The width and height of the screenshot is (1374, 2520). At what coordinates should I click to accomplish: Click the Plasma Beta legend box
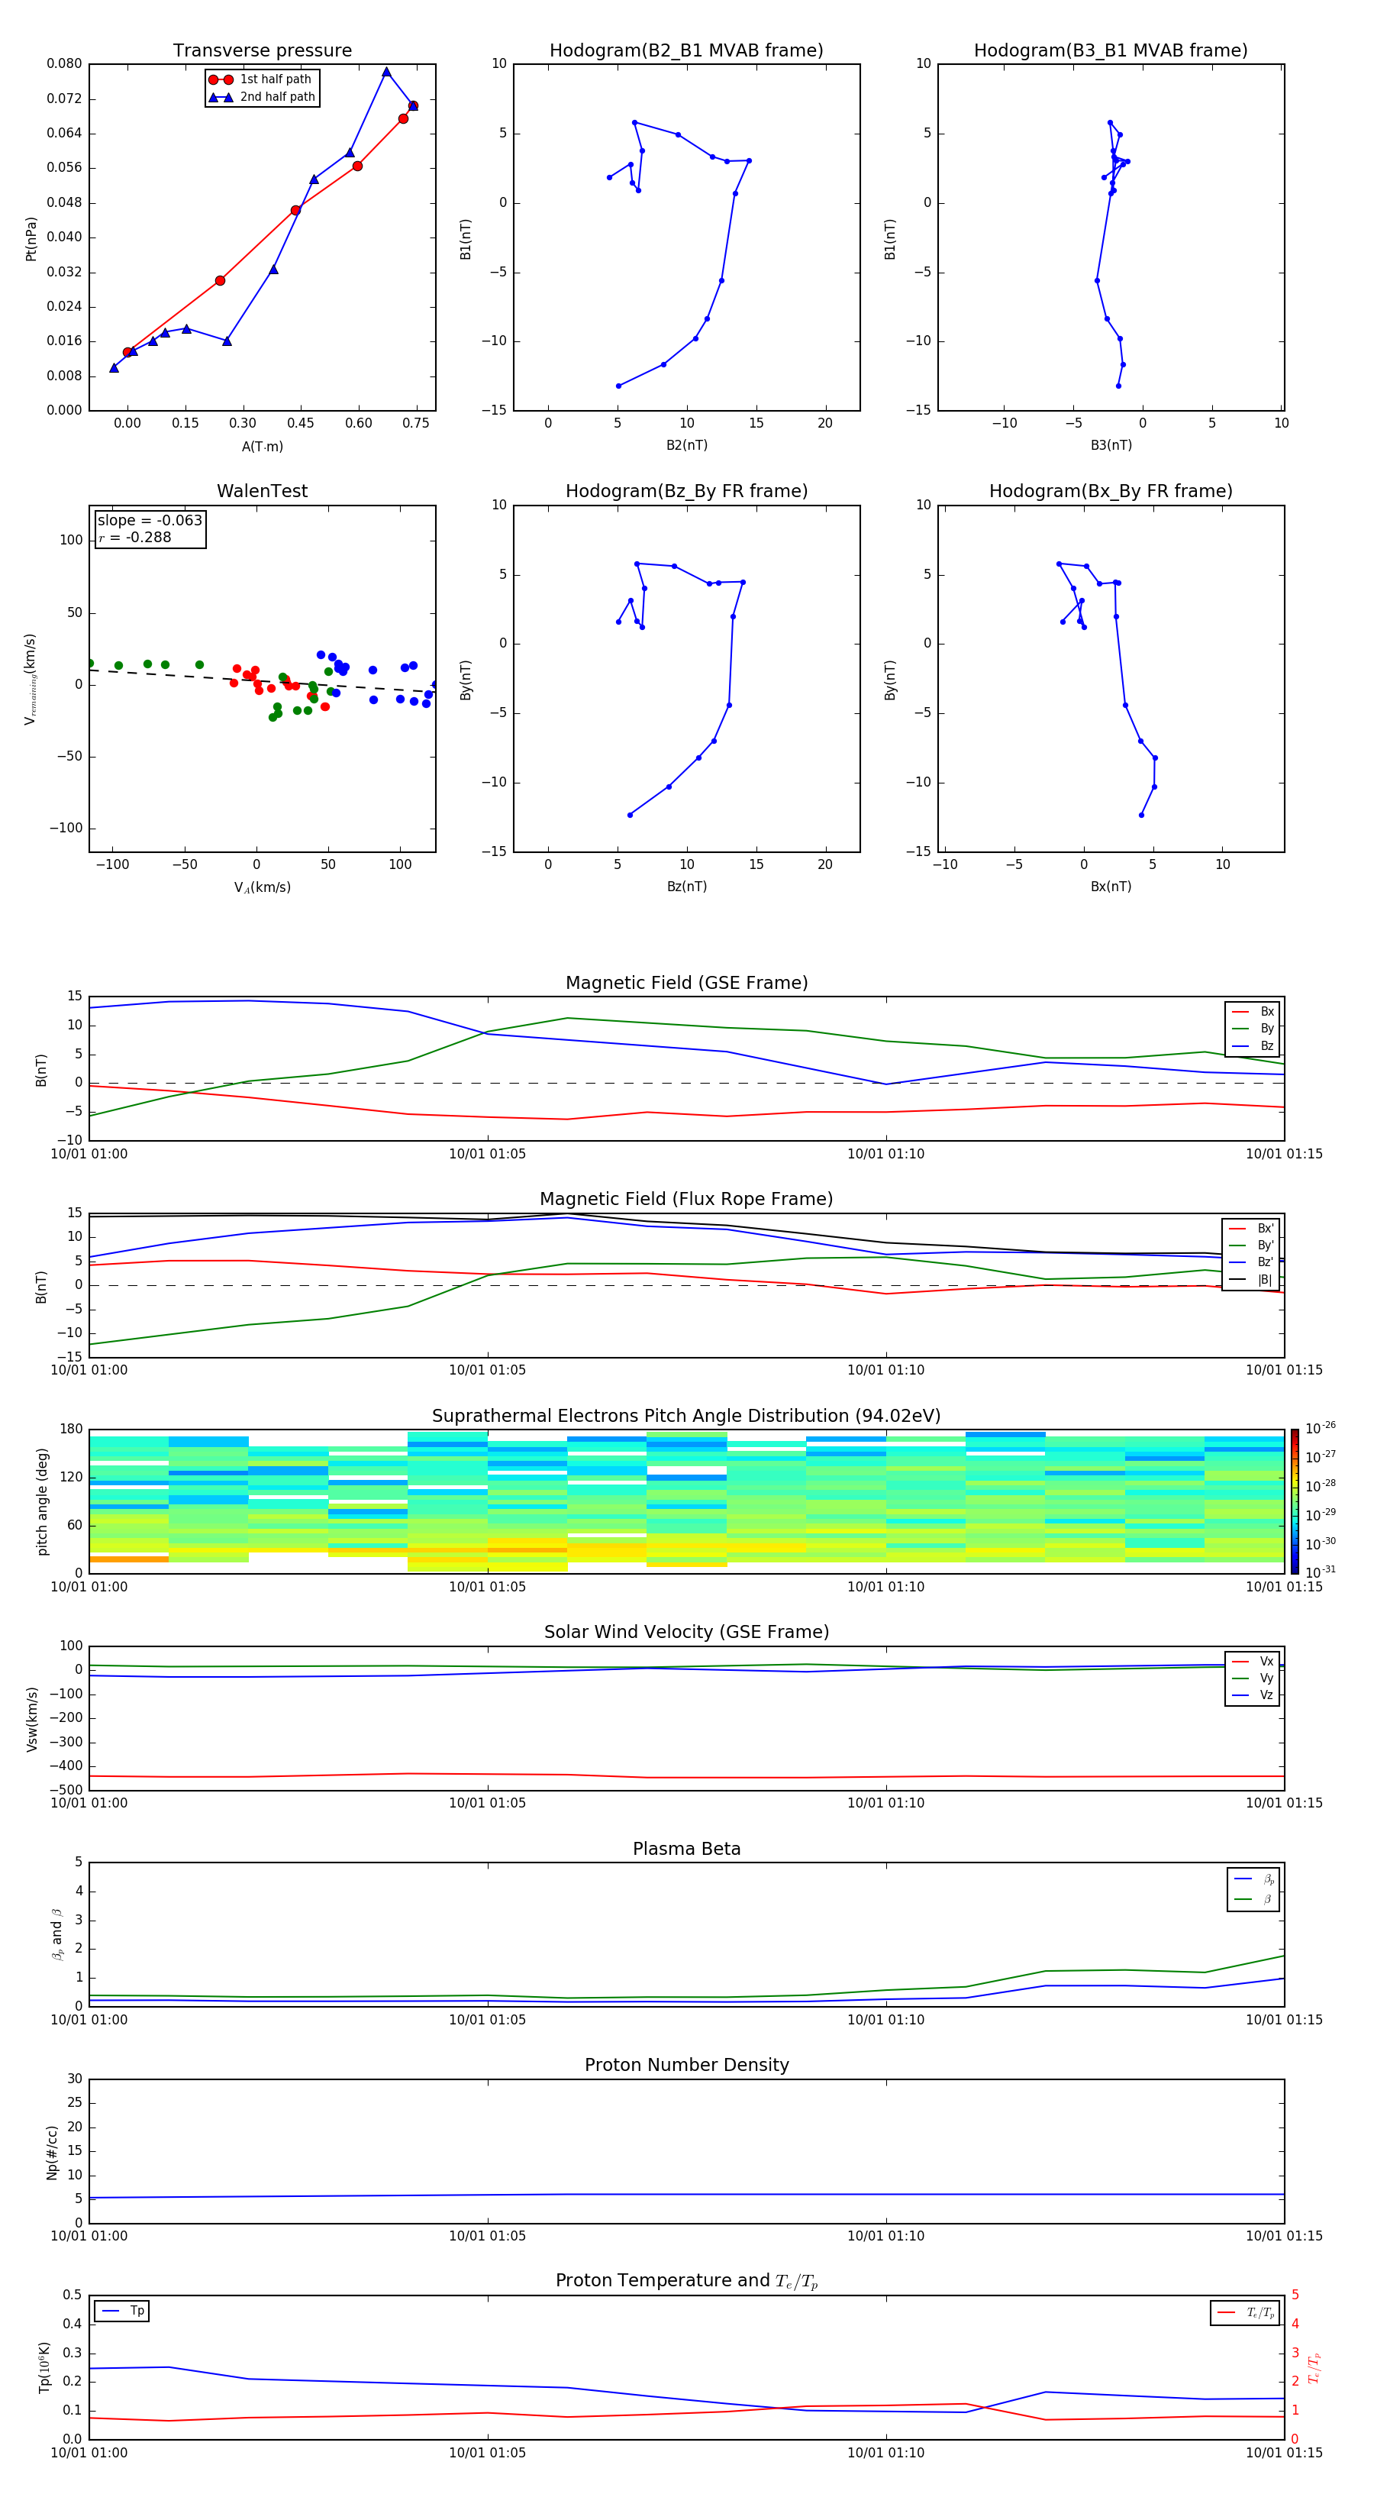tap(1253, 1889)
